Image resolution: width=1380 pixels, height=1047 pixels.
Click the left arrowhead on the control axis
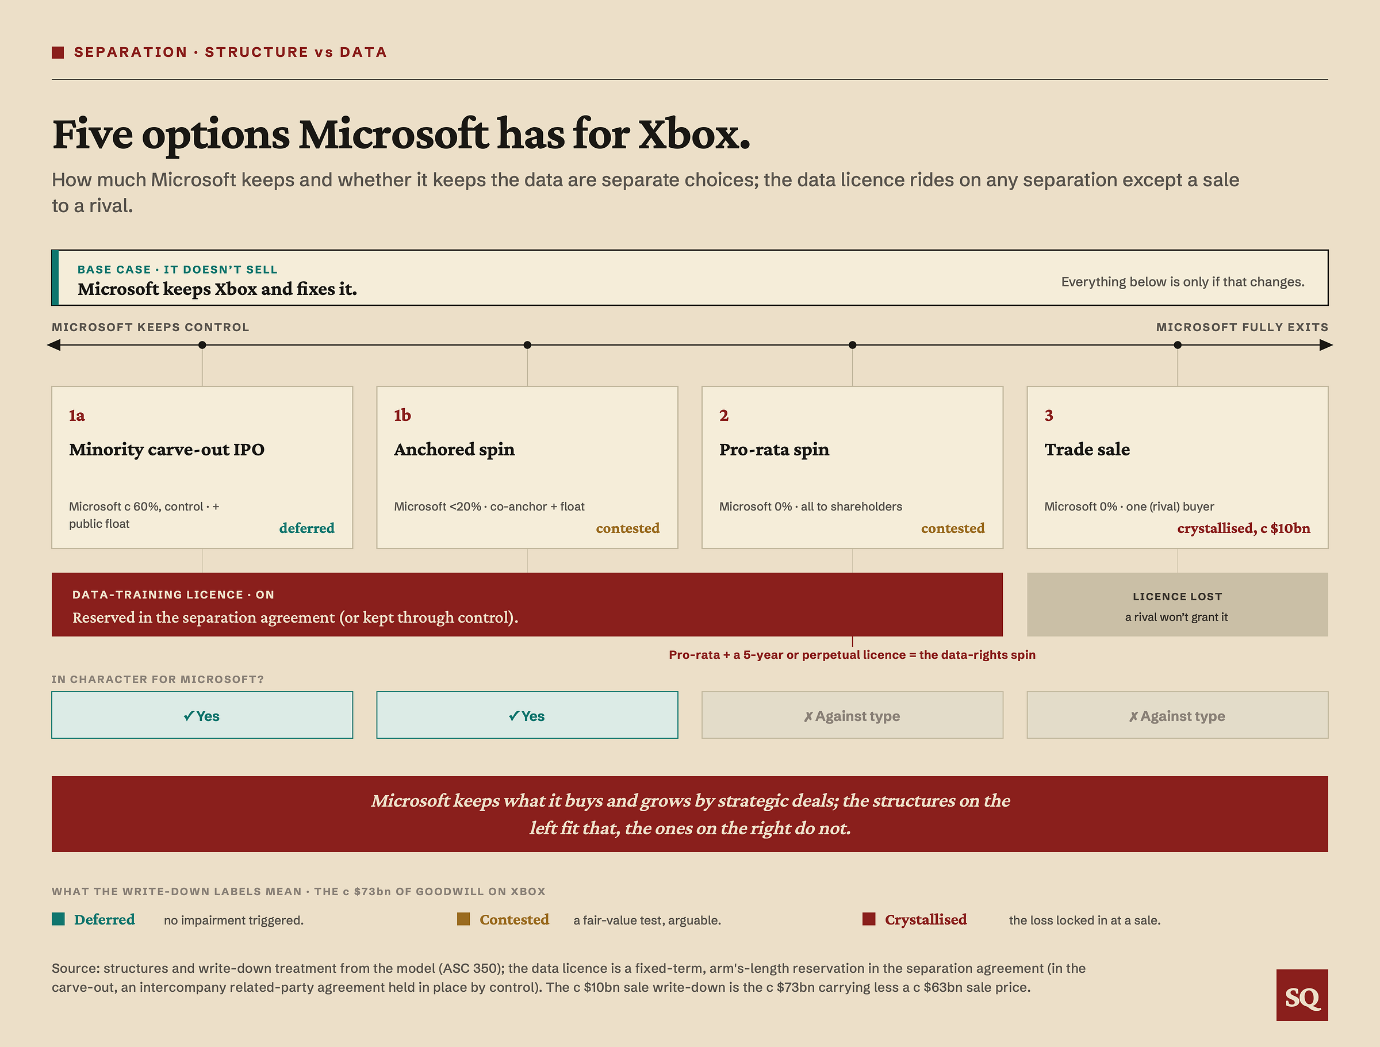pos(54,345)
